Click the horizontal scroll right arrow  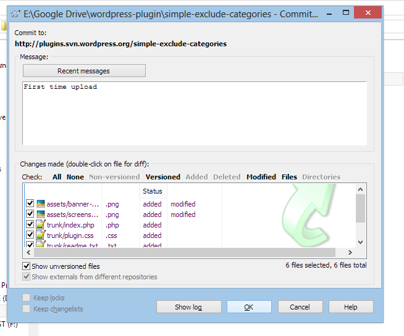coord(350,252)
